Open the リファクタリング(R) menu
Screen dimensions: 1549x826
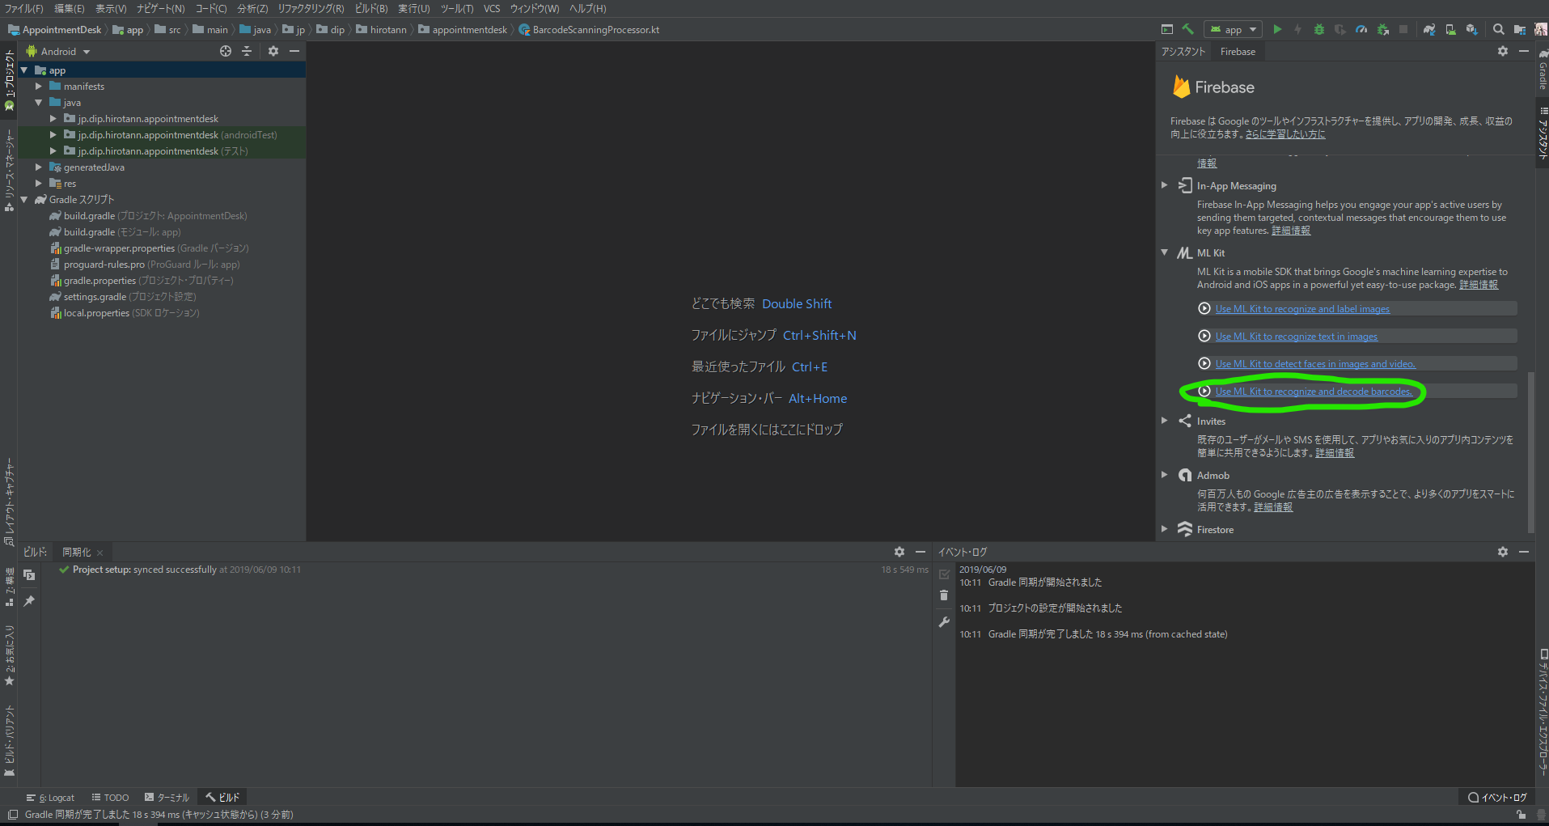(x=311, y=8)
